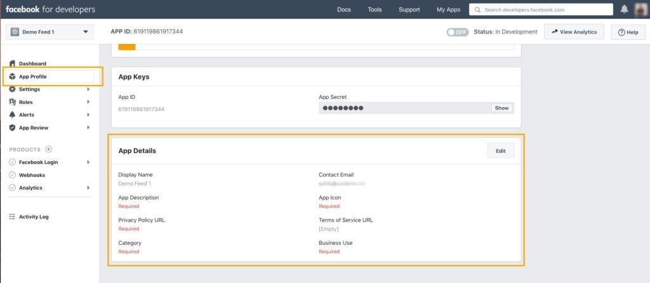Open the Support menu
Viewport: 650px width, 283px height.
point(409,10)
